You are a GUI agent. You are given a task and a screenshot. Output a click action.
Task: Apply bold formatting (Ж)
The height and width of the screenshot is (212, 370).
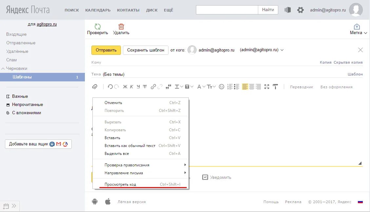pos(125,87)
